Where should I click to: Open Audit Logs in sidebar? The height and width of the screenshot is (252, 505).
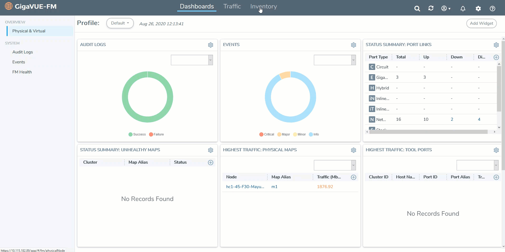(23, 52)
